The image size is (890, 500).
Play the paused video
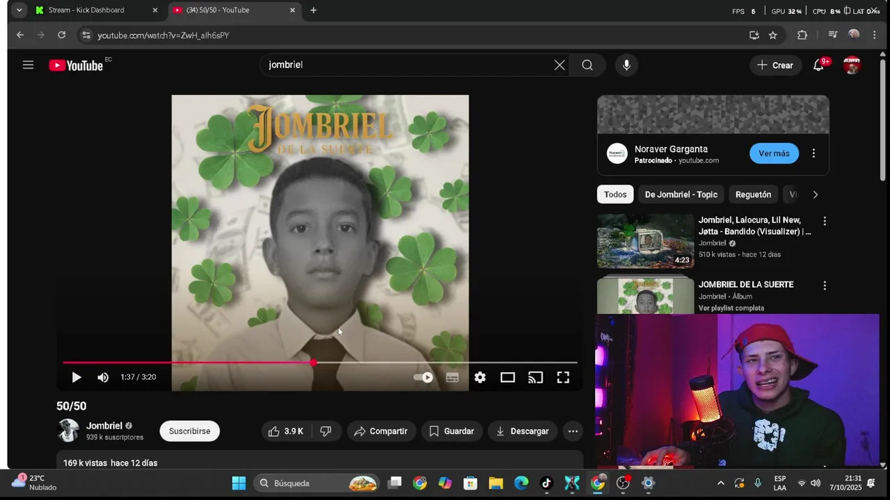pyautogui.click(x=76, y=377)
